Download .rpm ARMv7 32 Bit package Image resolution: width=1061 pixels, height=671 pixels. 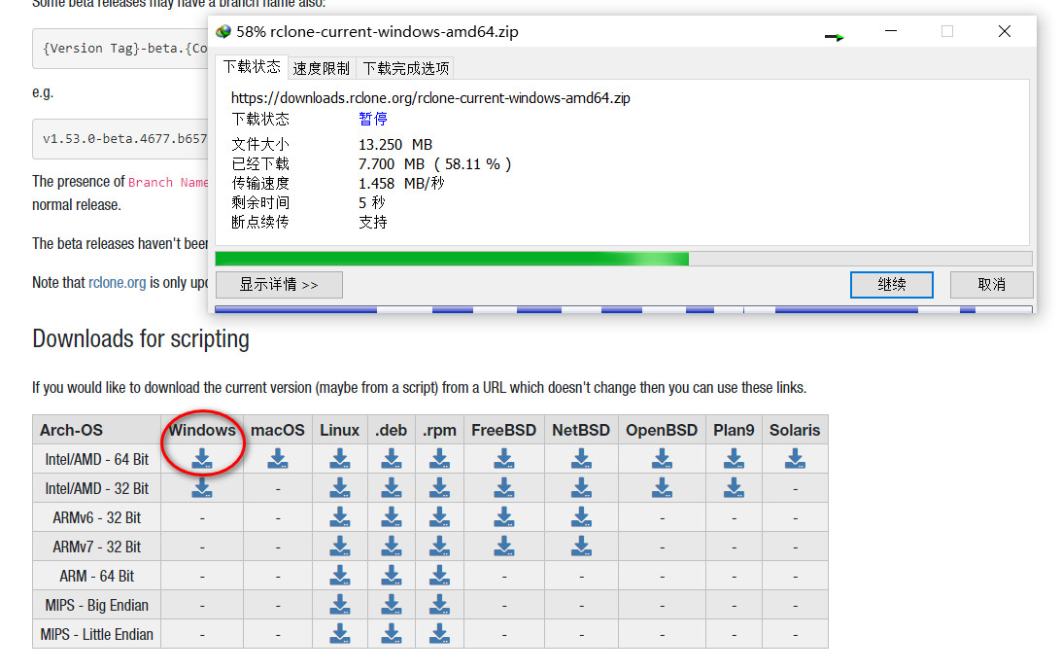click(440, 547)
